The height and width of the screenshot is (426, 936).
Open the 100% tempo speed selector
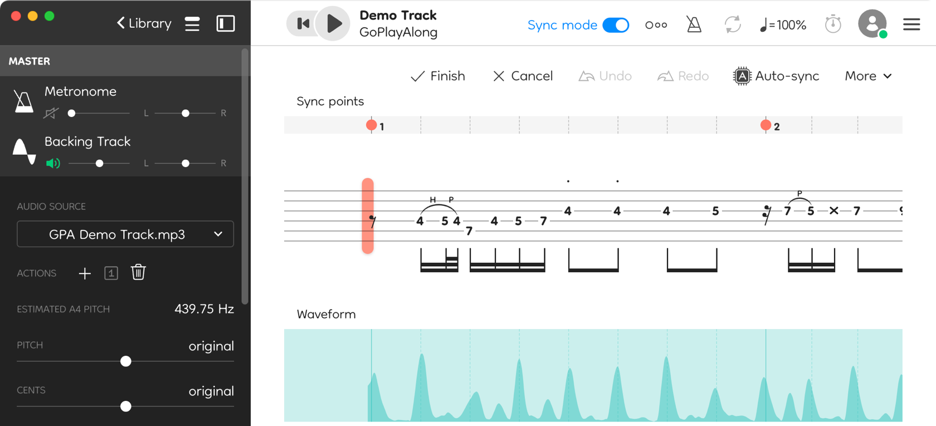pos(783,25)
